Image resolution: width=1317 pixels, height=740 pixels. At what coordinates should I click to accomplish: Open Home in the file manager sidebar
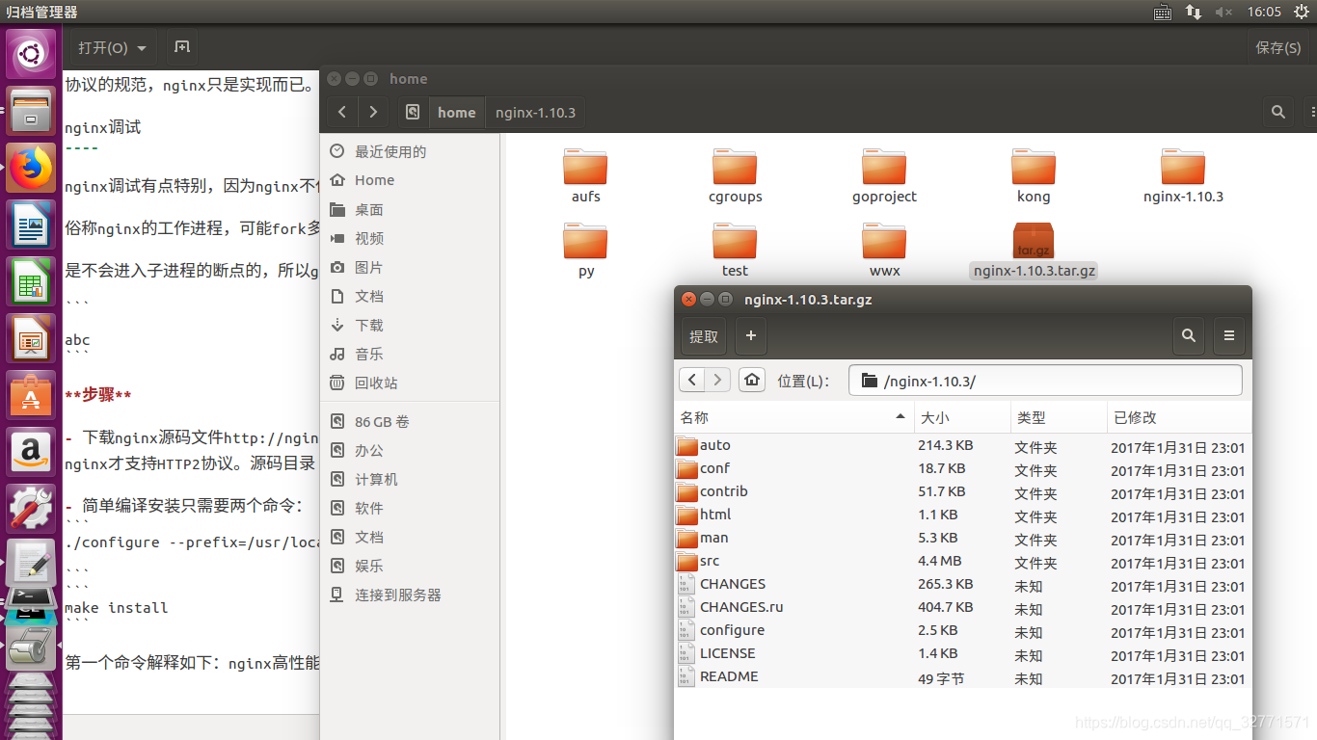(374, 180)
